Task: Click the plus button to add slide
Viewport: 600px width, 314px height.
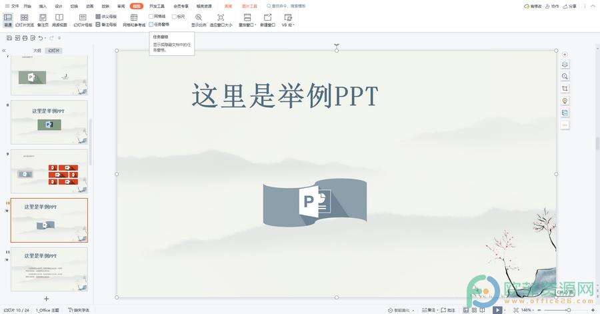Action: pyautogui.click(x=46, y=299)
